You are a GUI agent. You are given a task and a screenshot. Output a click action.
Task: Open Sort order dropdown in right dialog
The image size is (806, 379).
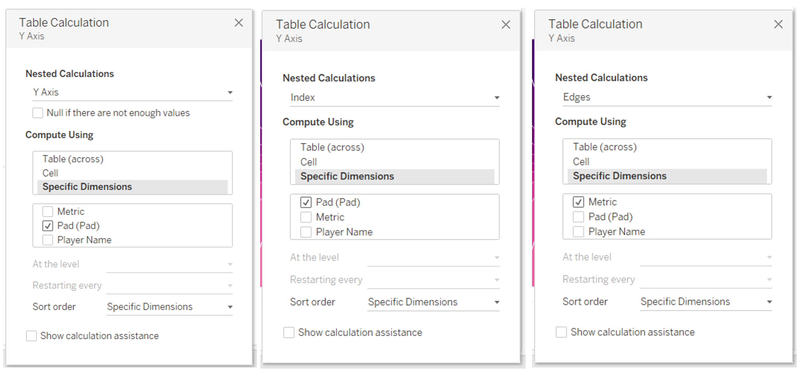[x=705, y=302]
